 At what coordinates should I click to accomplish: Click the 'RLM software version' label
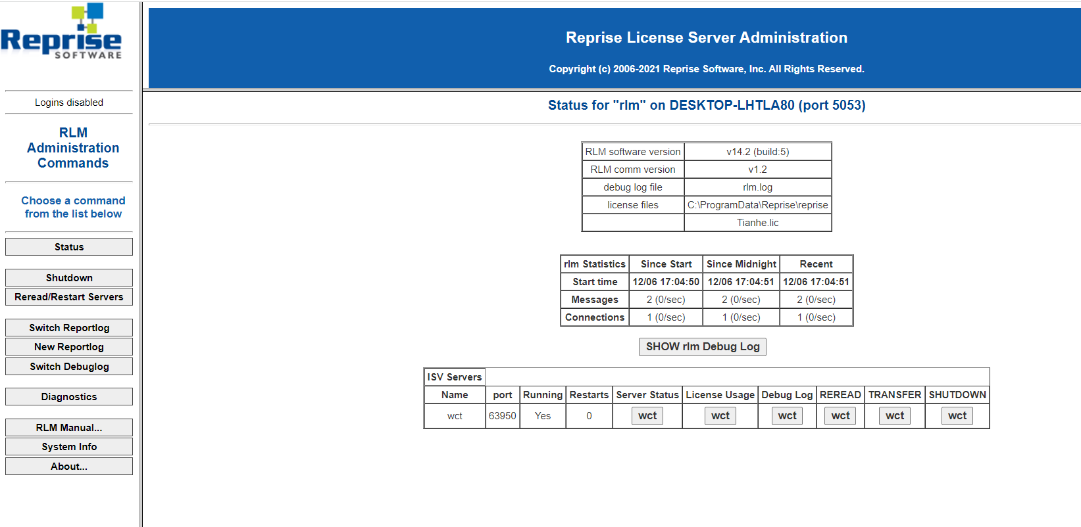(x=633, y=152)
